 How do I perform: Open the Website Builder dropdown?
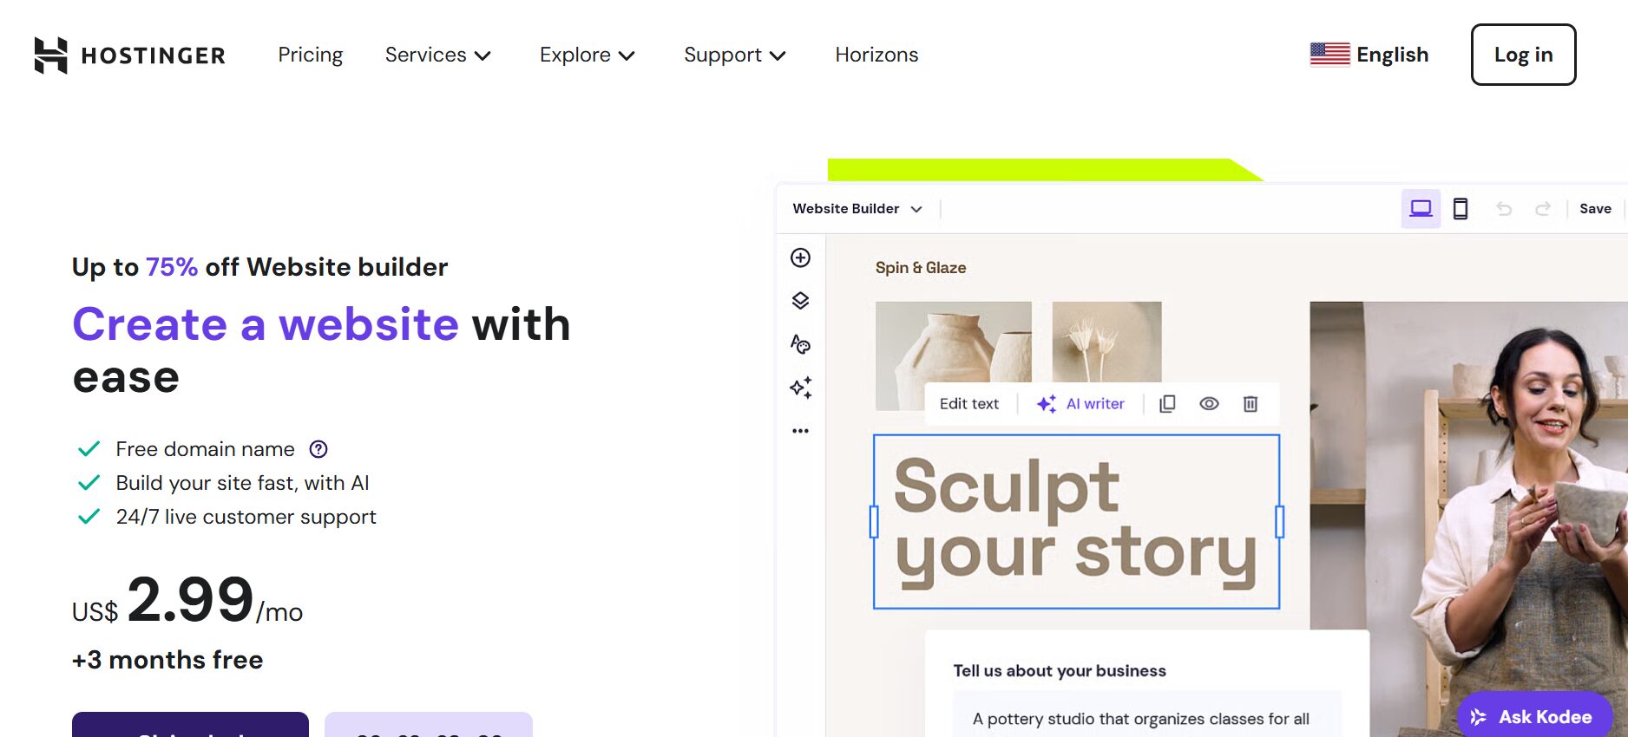pyautogui.click(x=857, y=208)
